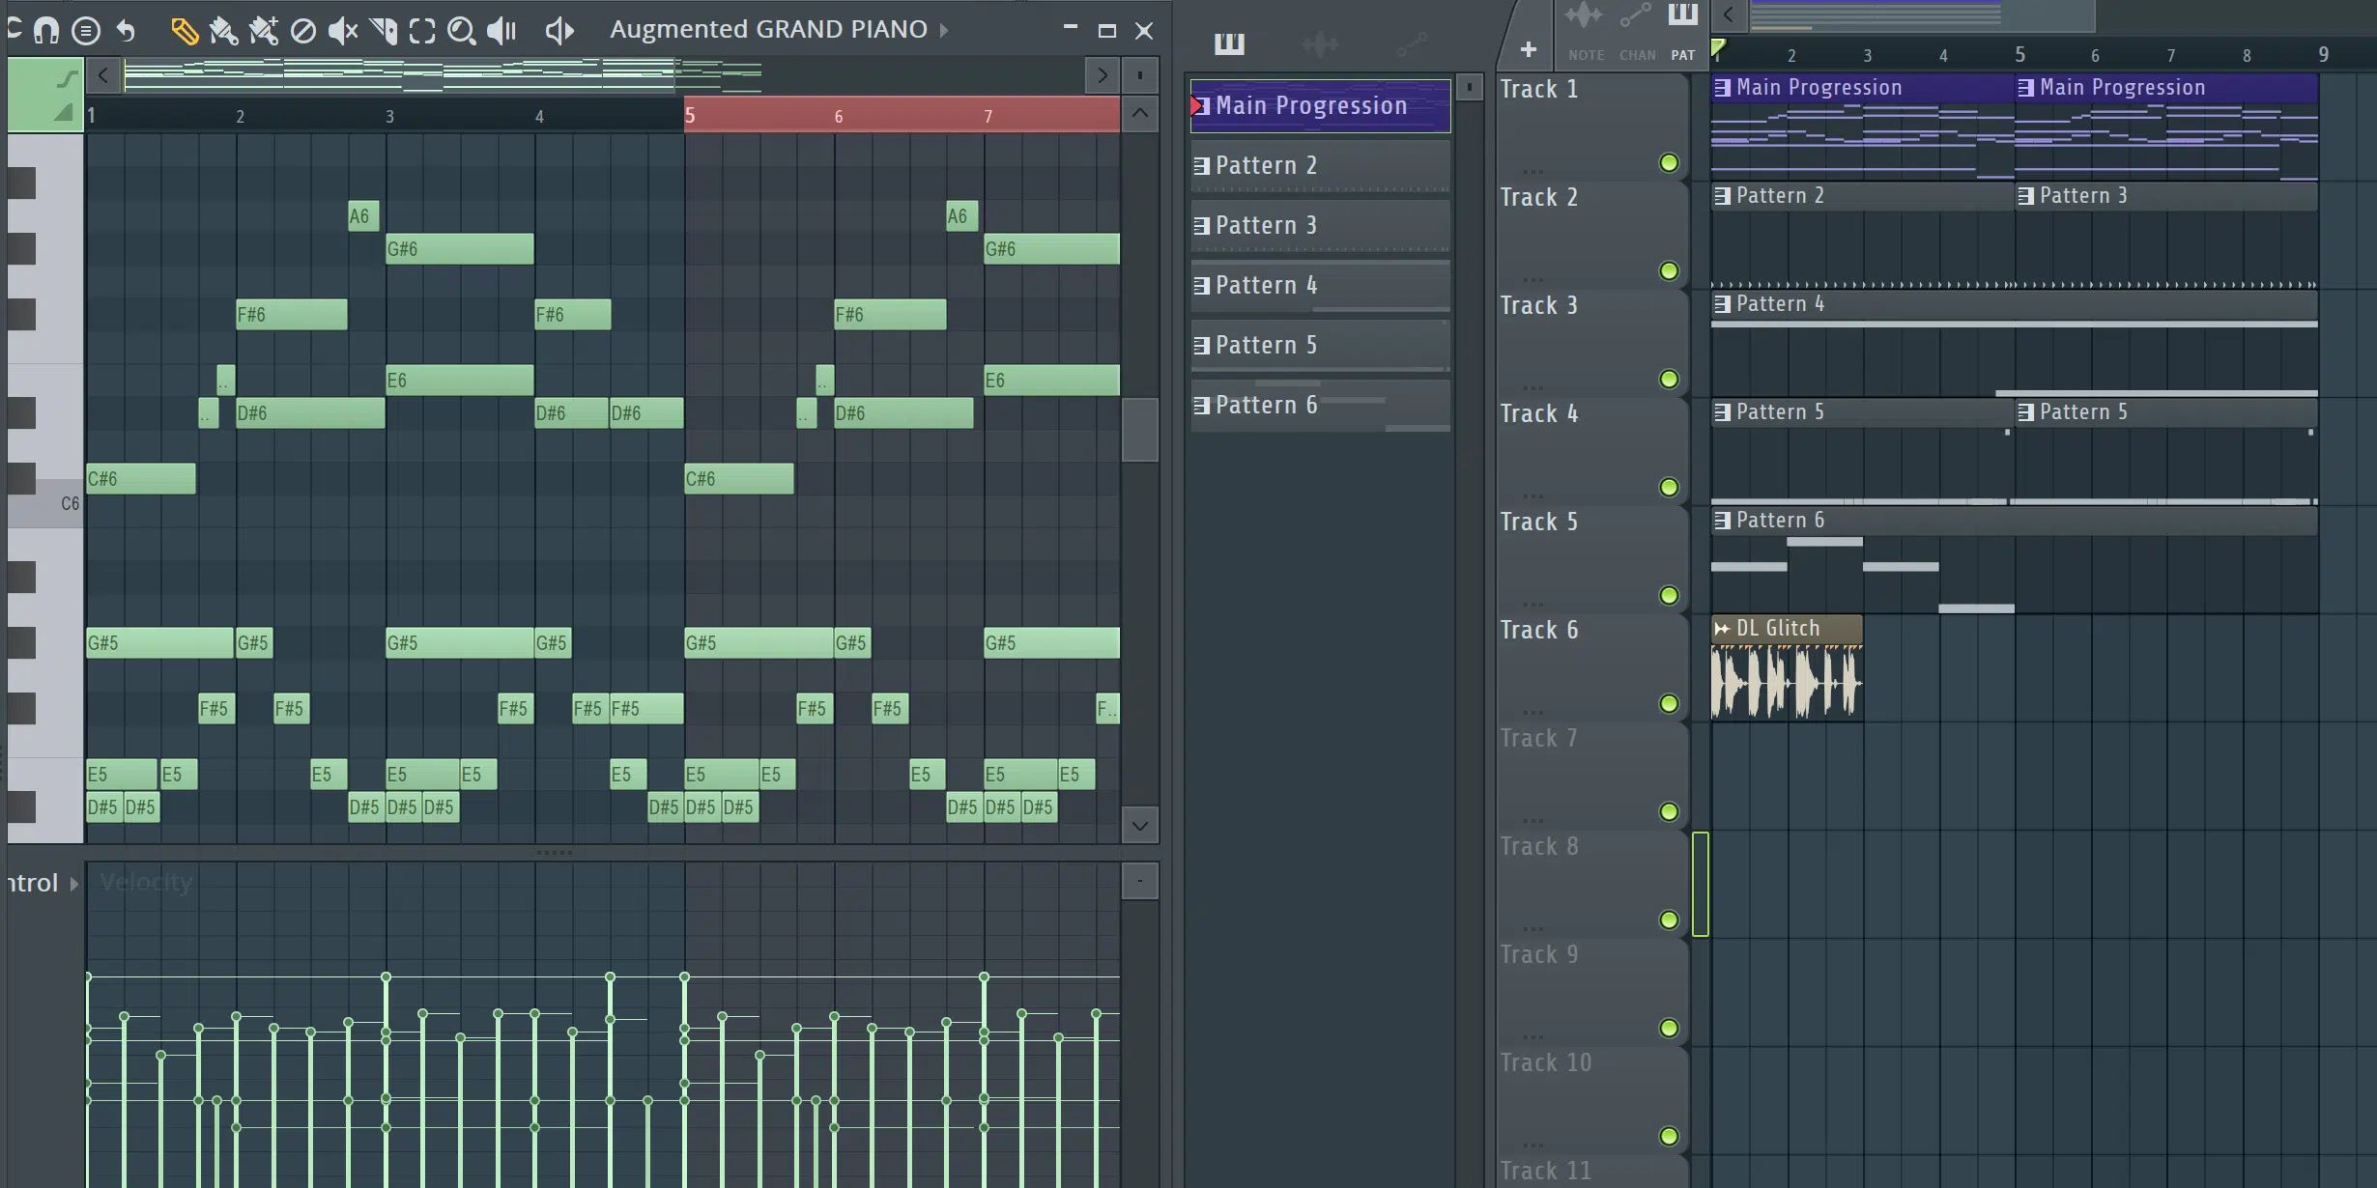This screenshot has height=1188, width=2377.
Task: Select the Slice blade tool
Action: pos(383,30)
